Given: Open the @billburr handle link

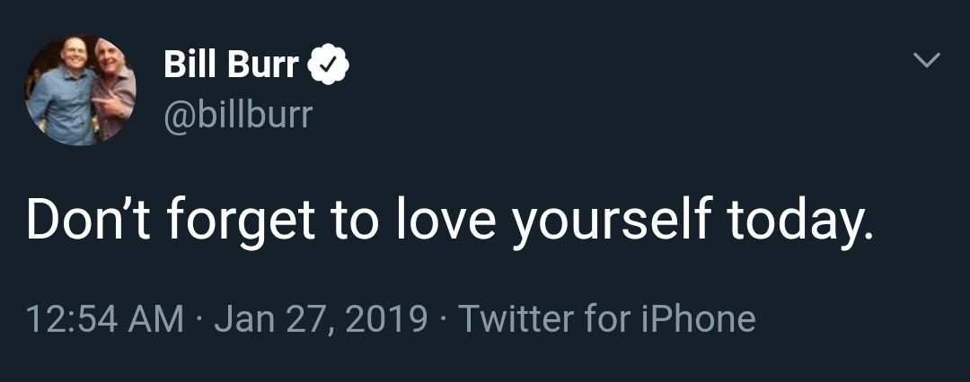Looking at the screenshot, I should click(238, 113).
